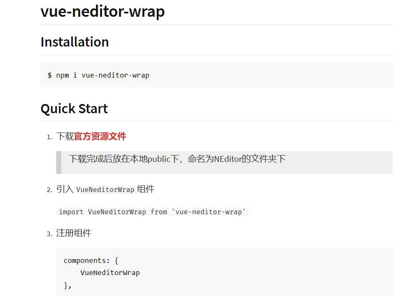Screen dimensions: 405x296
Task: Click the 注册组件 step text
Action: point(74,233)
